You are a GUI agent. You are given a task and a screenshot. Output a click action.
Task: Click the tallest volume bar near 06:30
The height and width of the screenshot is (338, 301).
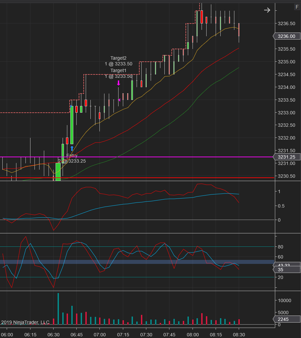pyautogui.click(x=58, y=309)
